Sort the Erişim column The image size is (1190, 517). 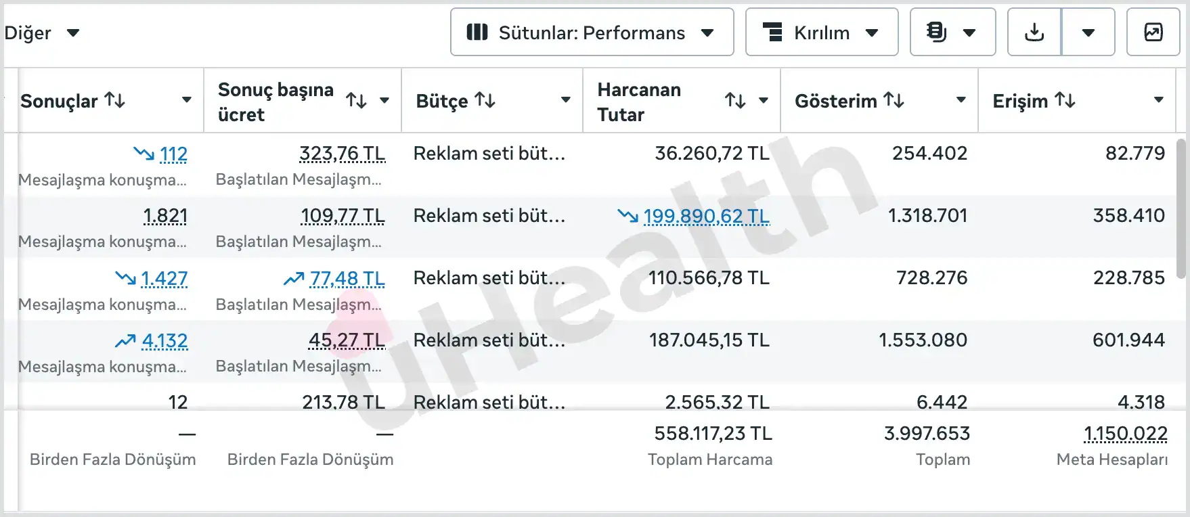(x=1065, y=100)
